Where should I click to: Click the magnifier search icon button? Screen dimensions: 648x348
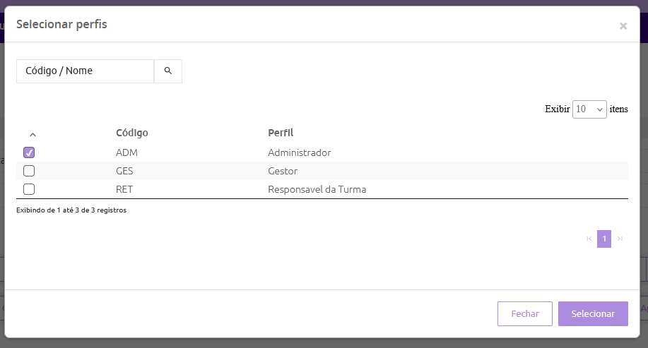click(168, 71)
